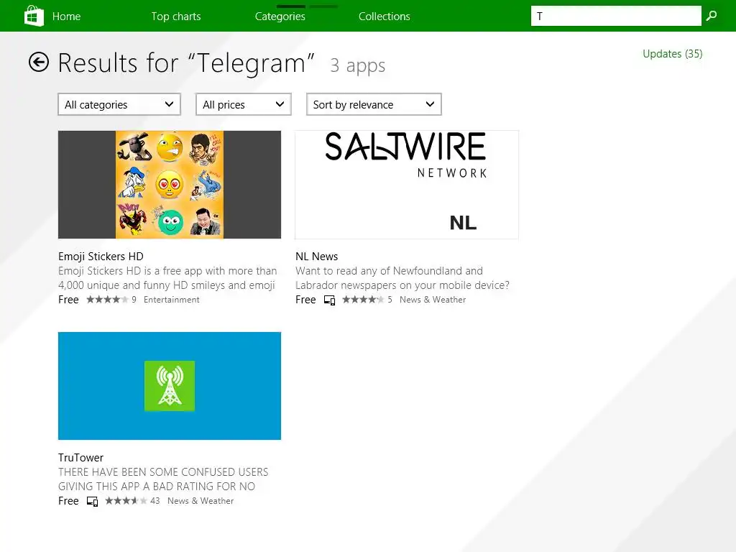Click star rating for Emoji Stickers HD
Image resolution: width=736 pixels, height=552 pixels.
tap(107, 300)
